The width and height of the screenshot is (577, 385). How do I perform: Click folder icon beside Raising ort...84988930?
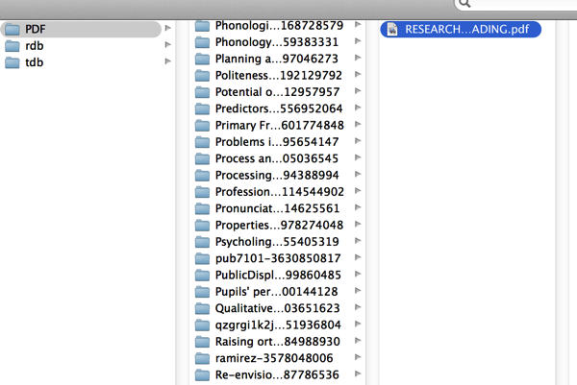tap(202, 342)
